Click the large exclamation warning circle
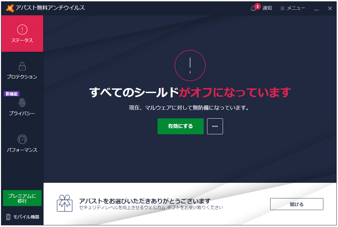The height and width of the screenshot is (227, 338). click(190, 65)
